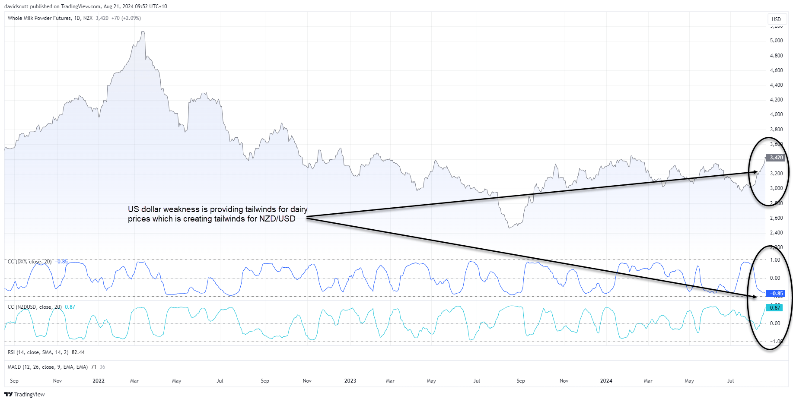The image size is (793, 402).
Task: Open the TradingView logo link
Action: [x=25, y=394]
